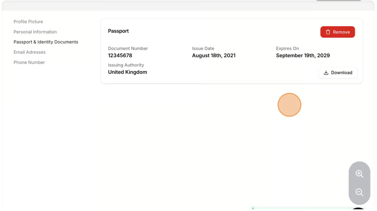Click the download arrow icon
The width and height of the screenshot is (377, 211).
tap(326, 73)
